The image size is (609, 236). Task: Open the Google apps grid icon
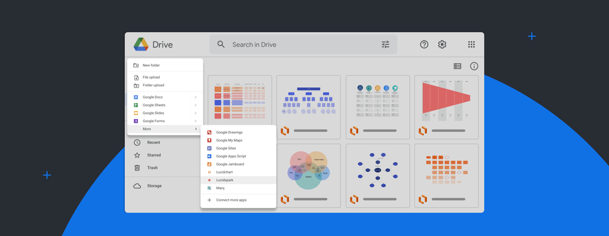472,45
